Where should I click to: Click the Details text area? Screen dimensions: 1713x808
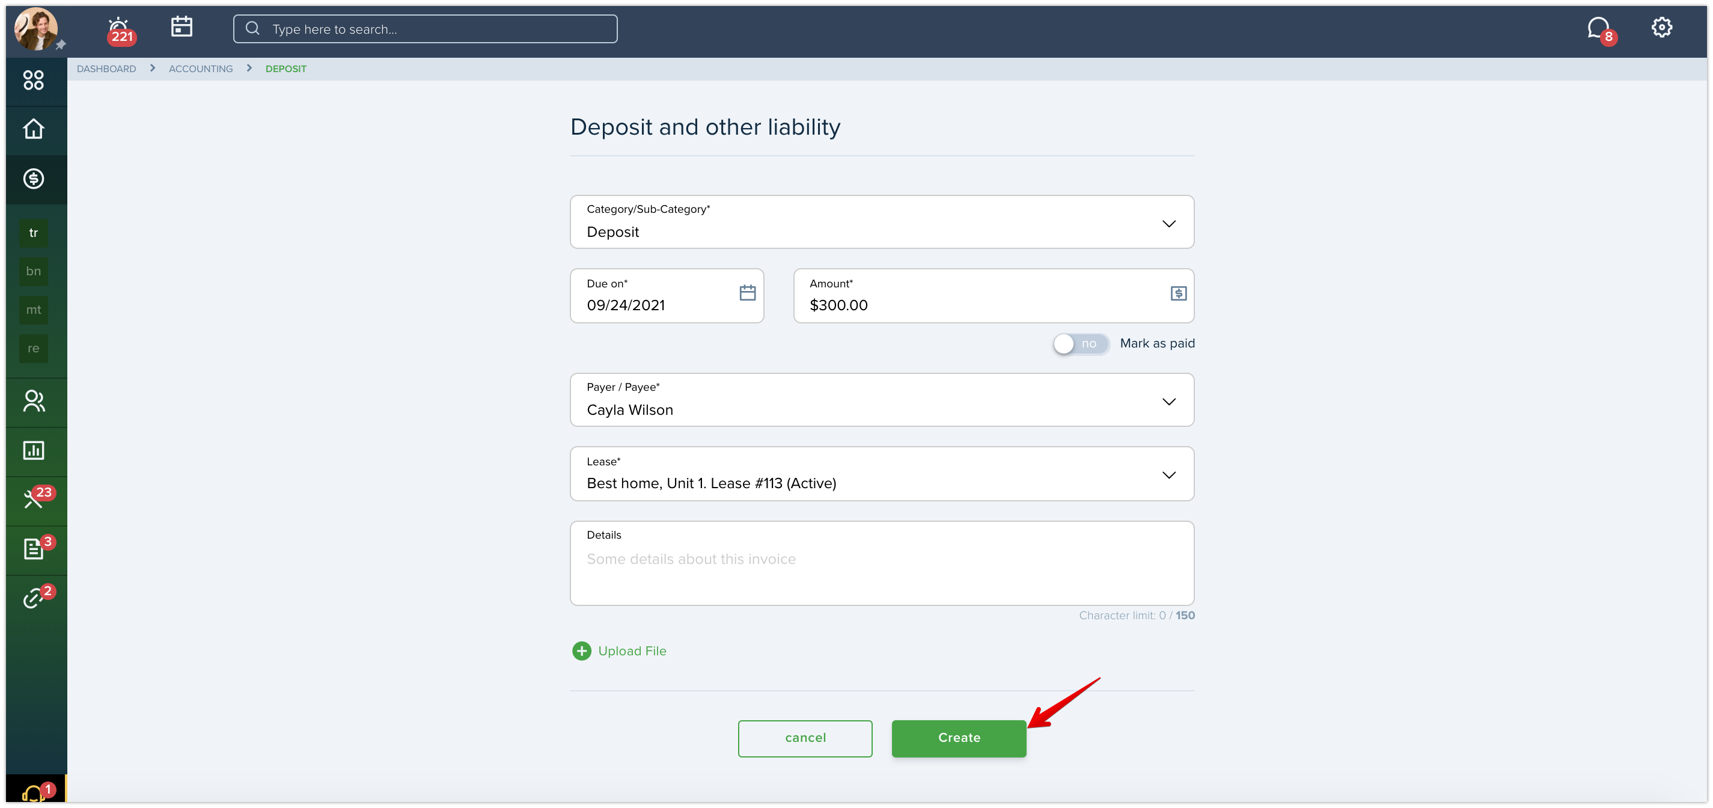(x=882, y=563)
